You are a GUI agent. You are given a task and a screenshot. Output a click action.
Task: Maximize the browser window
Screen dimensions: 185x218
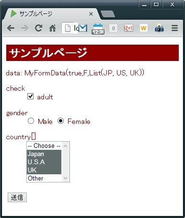click(x=156, y=4)
